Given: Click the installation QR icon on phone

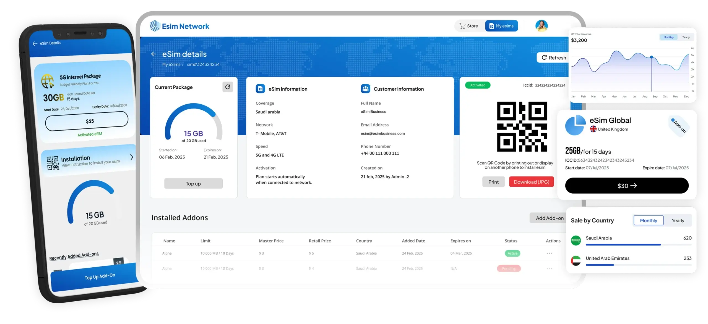Looking at the screenshot, I should point(53,163).
